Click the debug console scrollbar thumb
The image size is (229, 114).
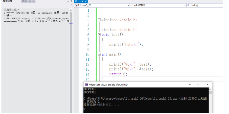[x=210, y=92]
